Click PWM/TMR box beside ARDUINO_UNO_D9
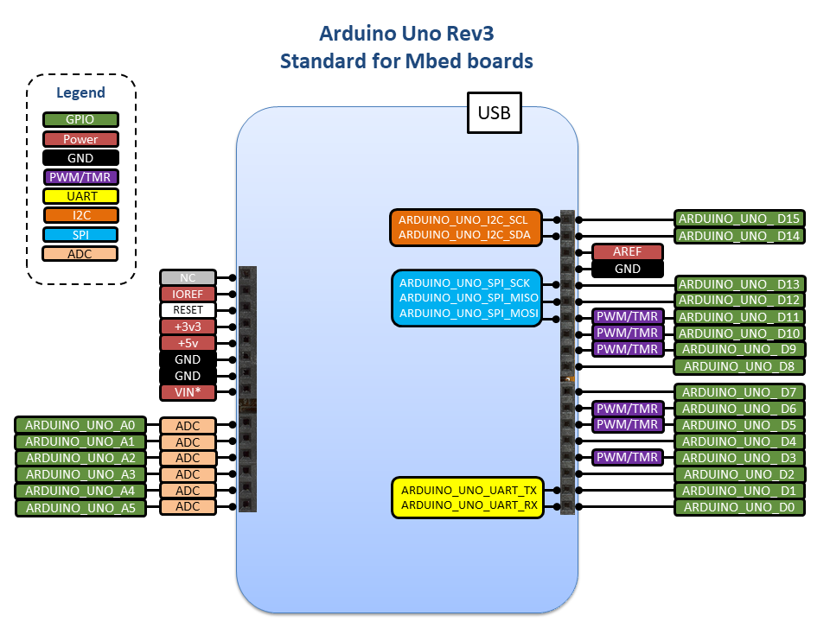This screenshot has height=622, width=830. 628,349
